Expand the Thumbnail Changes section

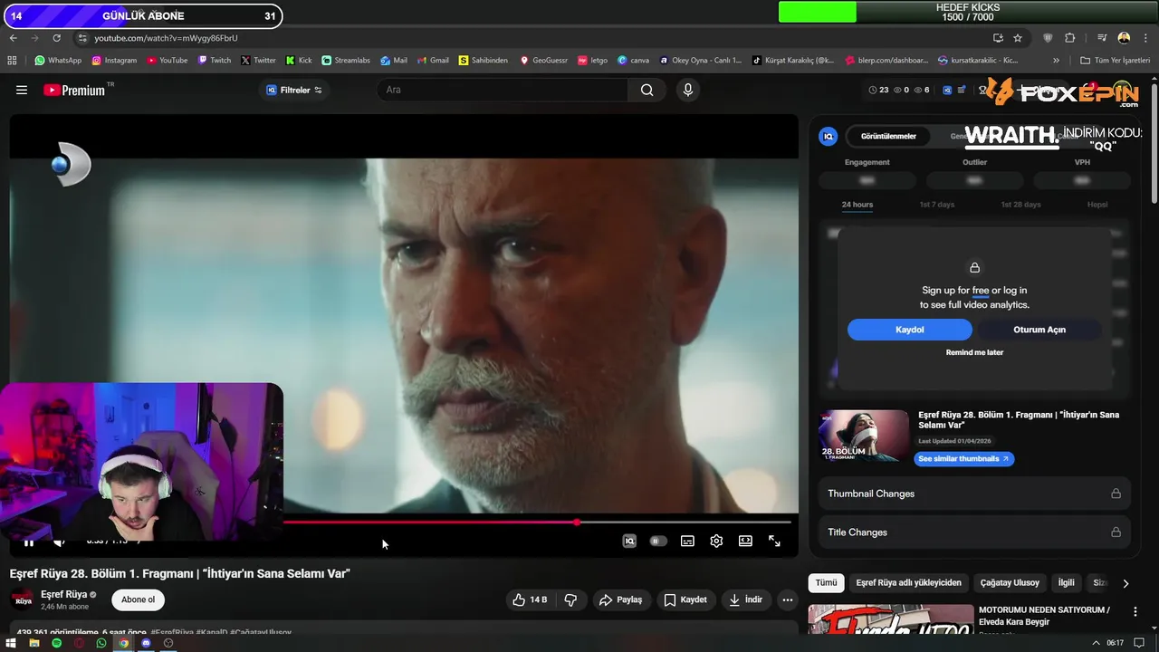coord(974,494)
